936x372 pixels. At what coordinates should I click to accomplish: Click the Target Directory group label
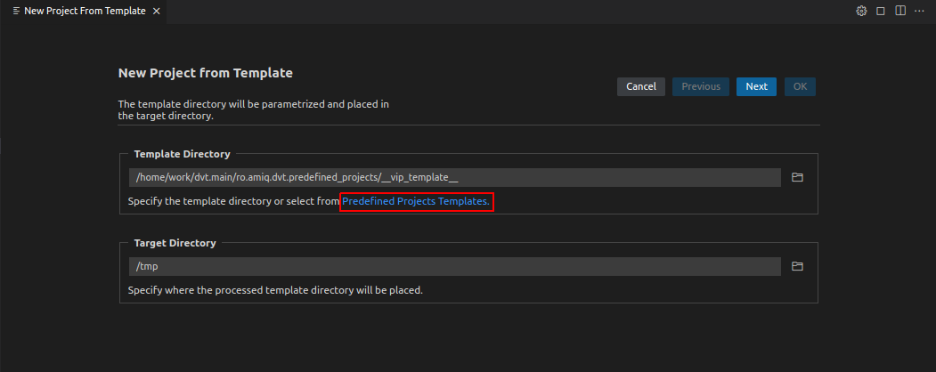175,243
